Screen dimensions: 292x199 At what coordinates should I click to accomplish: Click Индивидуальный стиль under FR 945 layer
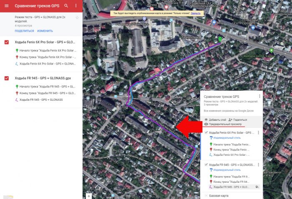pyautogui.click(x=225, y=170)
